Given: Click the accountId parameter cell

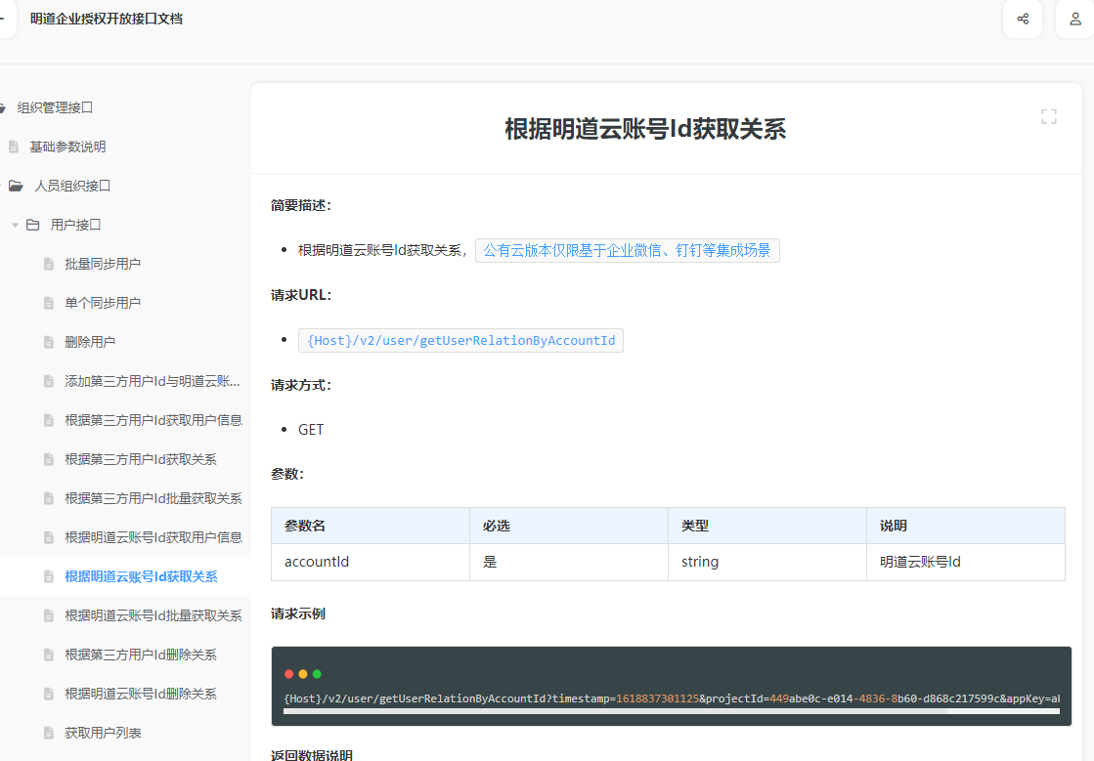Looking at the screenshot, I should pyautogui.click(x=317, y=562).
